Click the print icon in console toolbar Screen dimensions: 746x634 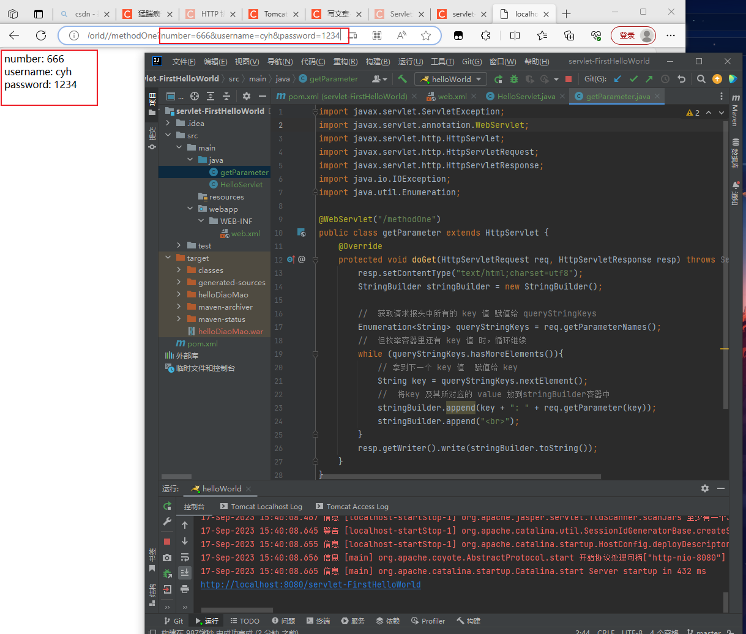[185, 589]
